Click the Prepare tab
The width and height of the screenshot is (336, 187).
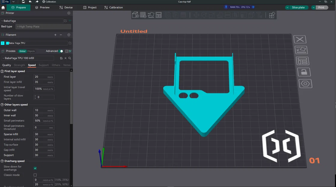(x=18, y=7)
